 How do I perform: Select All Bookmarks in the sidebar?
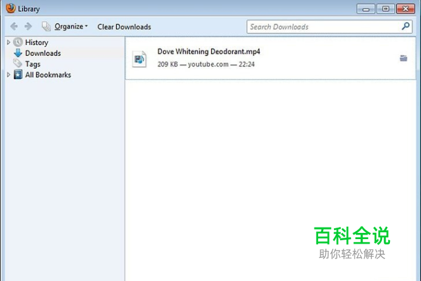(48, 75)
